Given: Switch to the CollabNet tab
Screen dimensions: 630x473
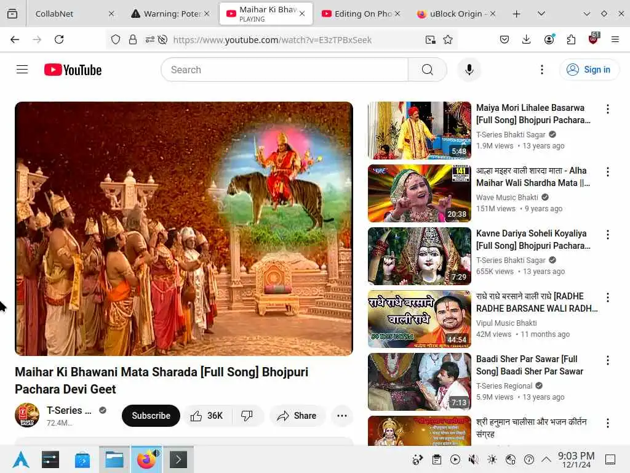Looking at the screenshot, I should 71,14.
